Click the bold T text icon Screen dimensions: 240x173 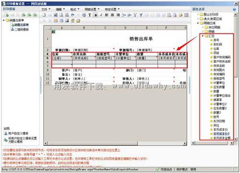tap(90, 15)
